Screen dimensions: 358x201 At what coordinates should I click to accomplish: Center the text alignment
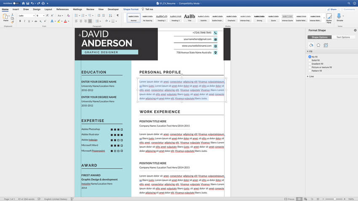click(81, 21)
